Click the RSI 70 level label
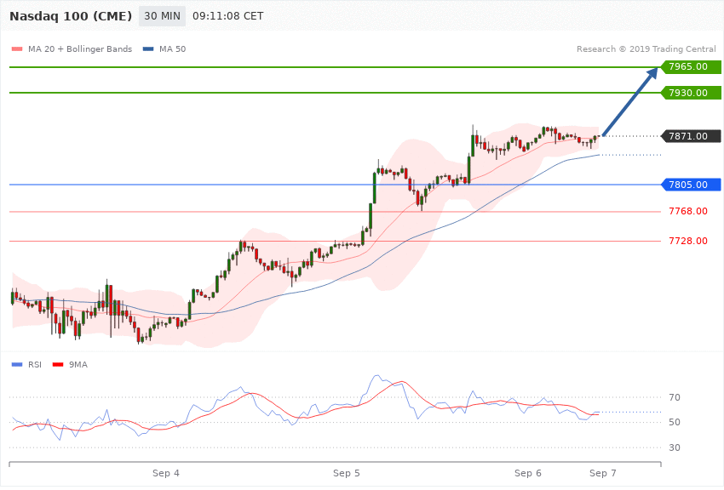 click(674, 397)
